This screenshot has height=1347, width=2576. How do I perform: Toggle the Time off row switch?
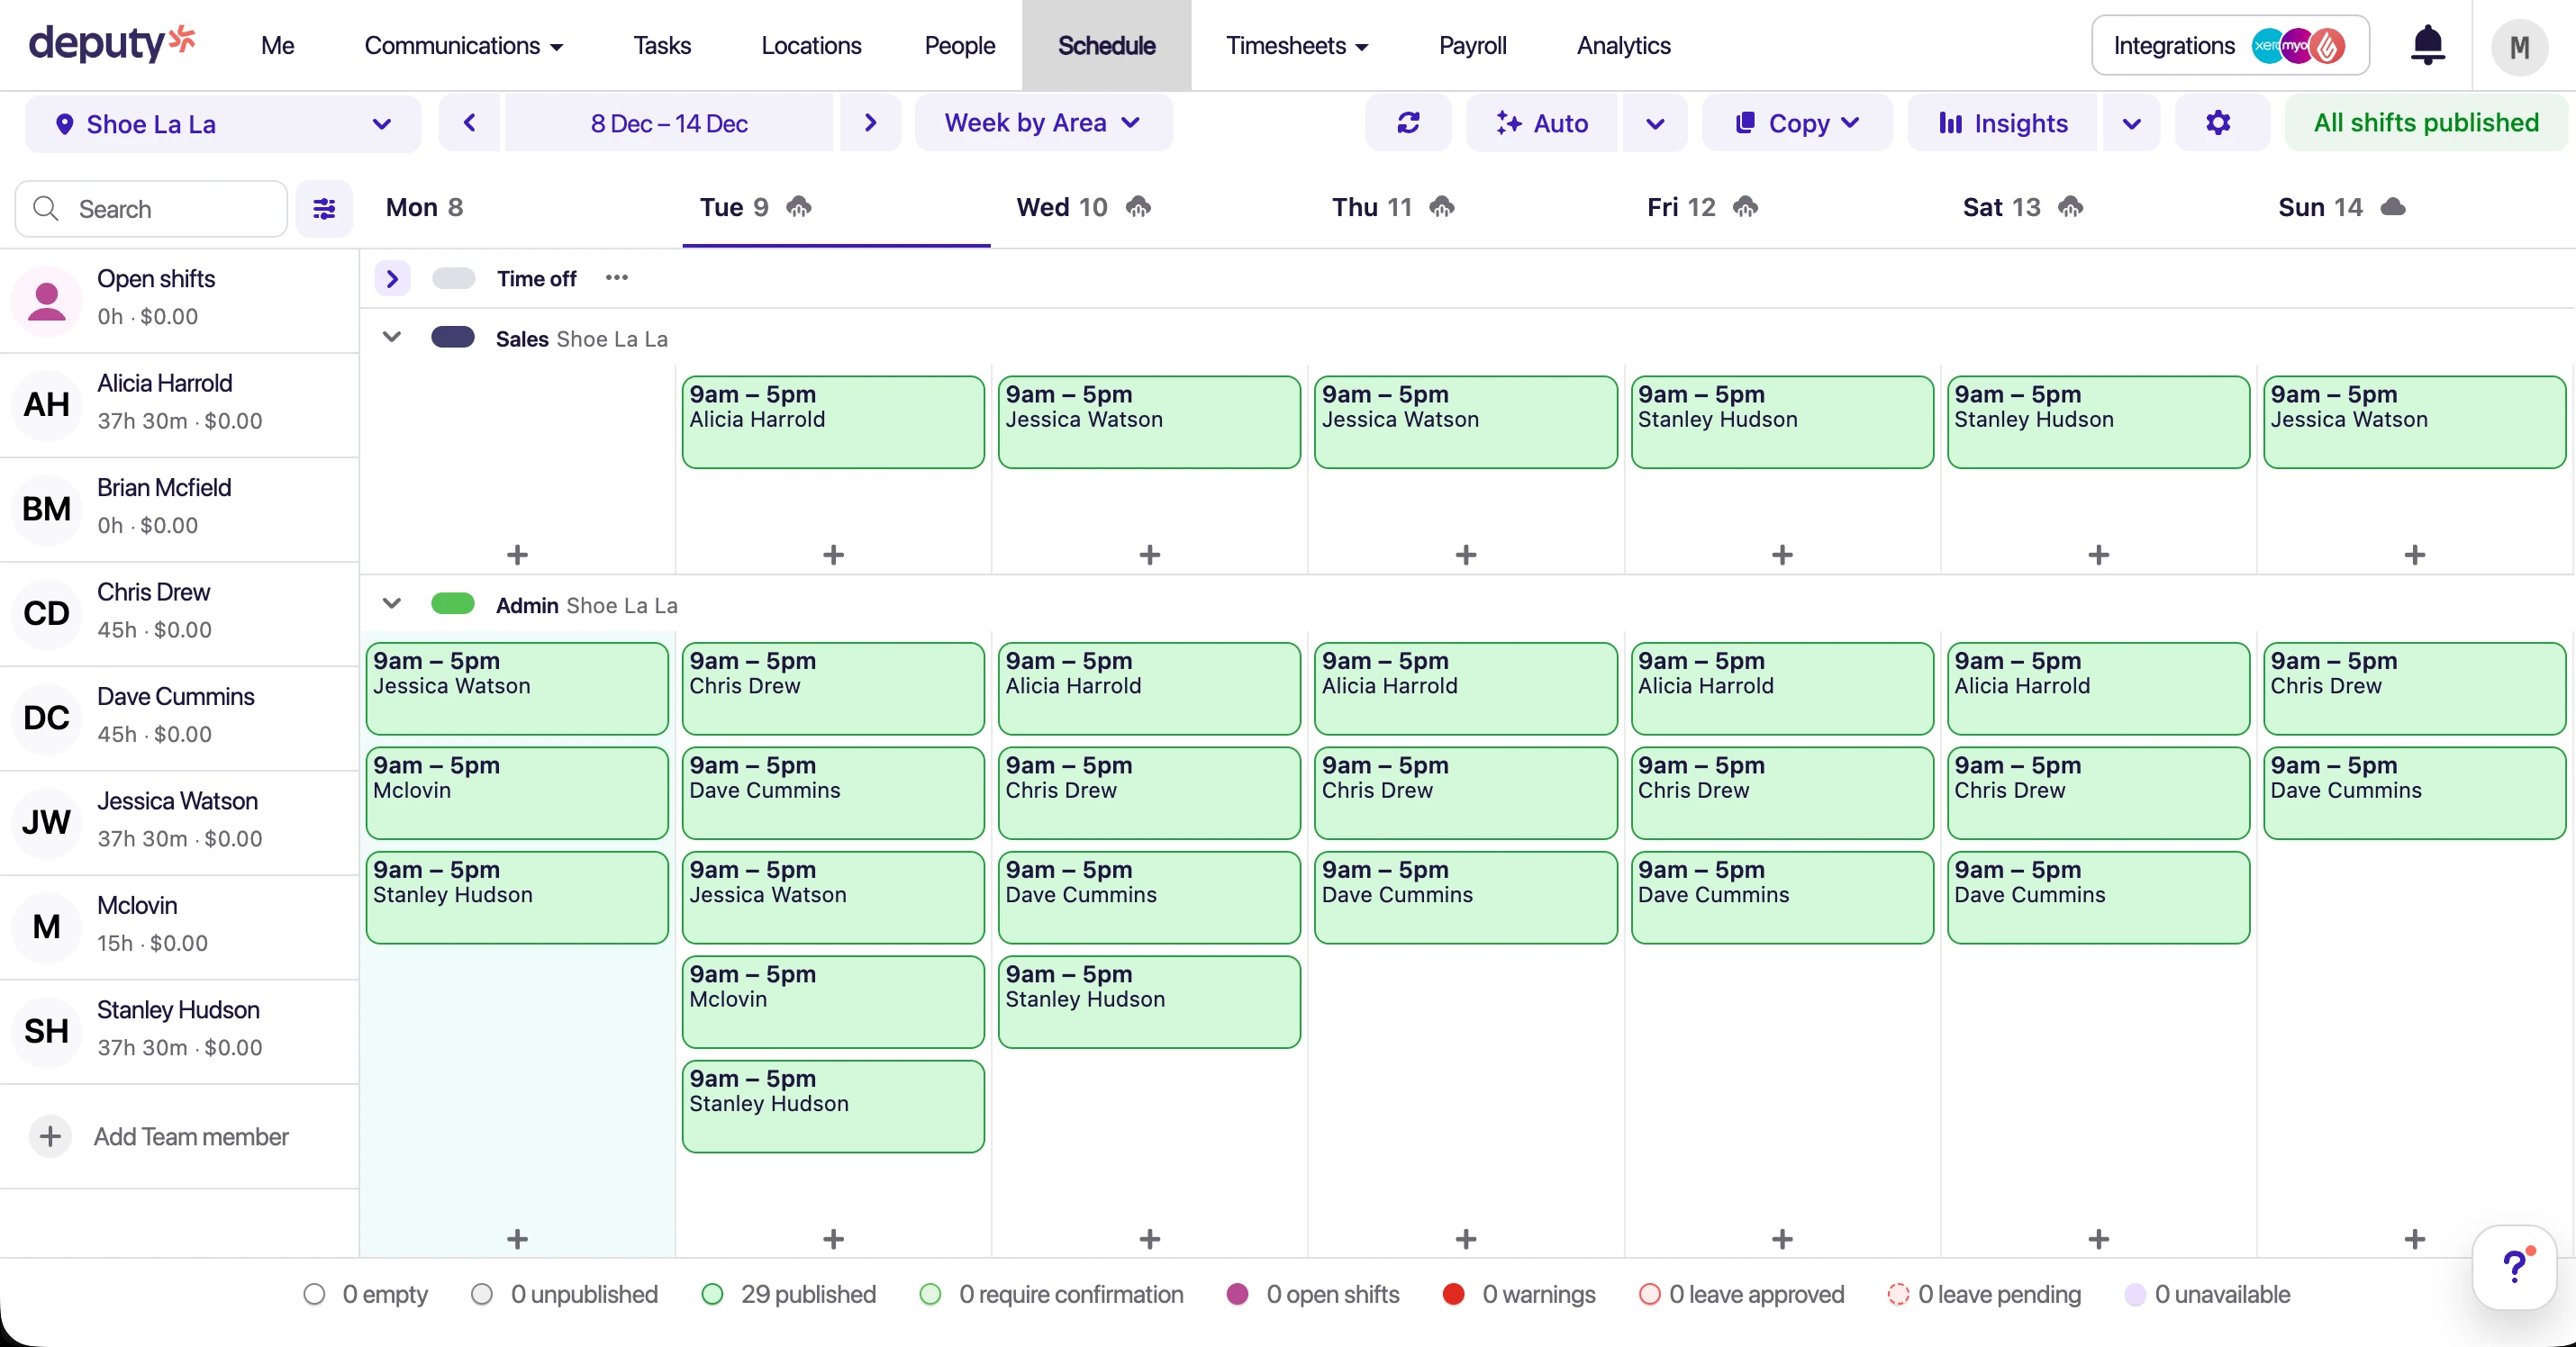(454, 278)
